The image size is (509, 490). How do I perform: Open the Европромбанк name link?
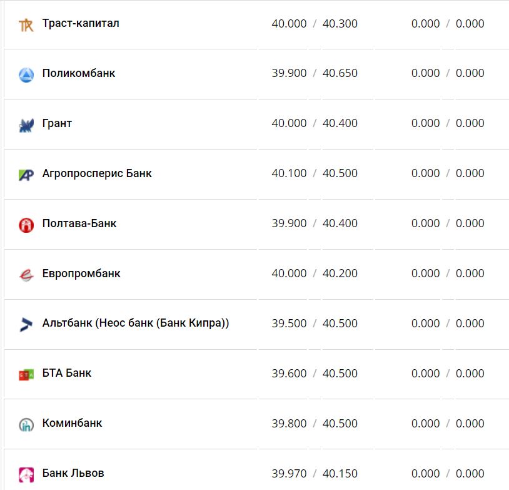pyautogui.click(x=81, y=273)
